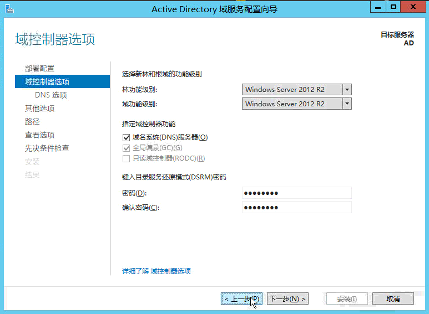Jump to 查看选项 in sidebar
The height and width of the screenshot is (314, 429).
tap(39, 135)
